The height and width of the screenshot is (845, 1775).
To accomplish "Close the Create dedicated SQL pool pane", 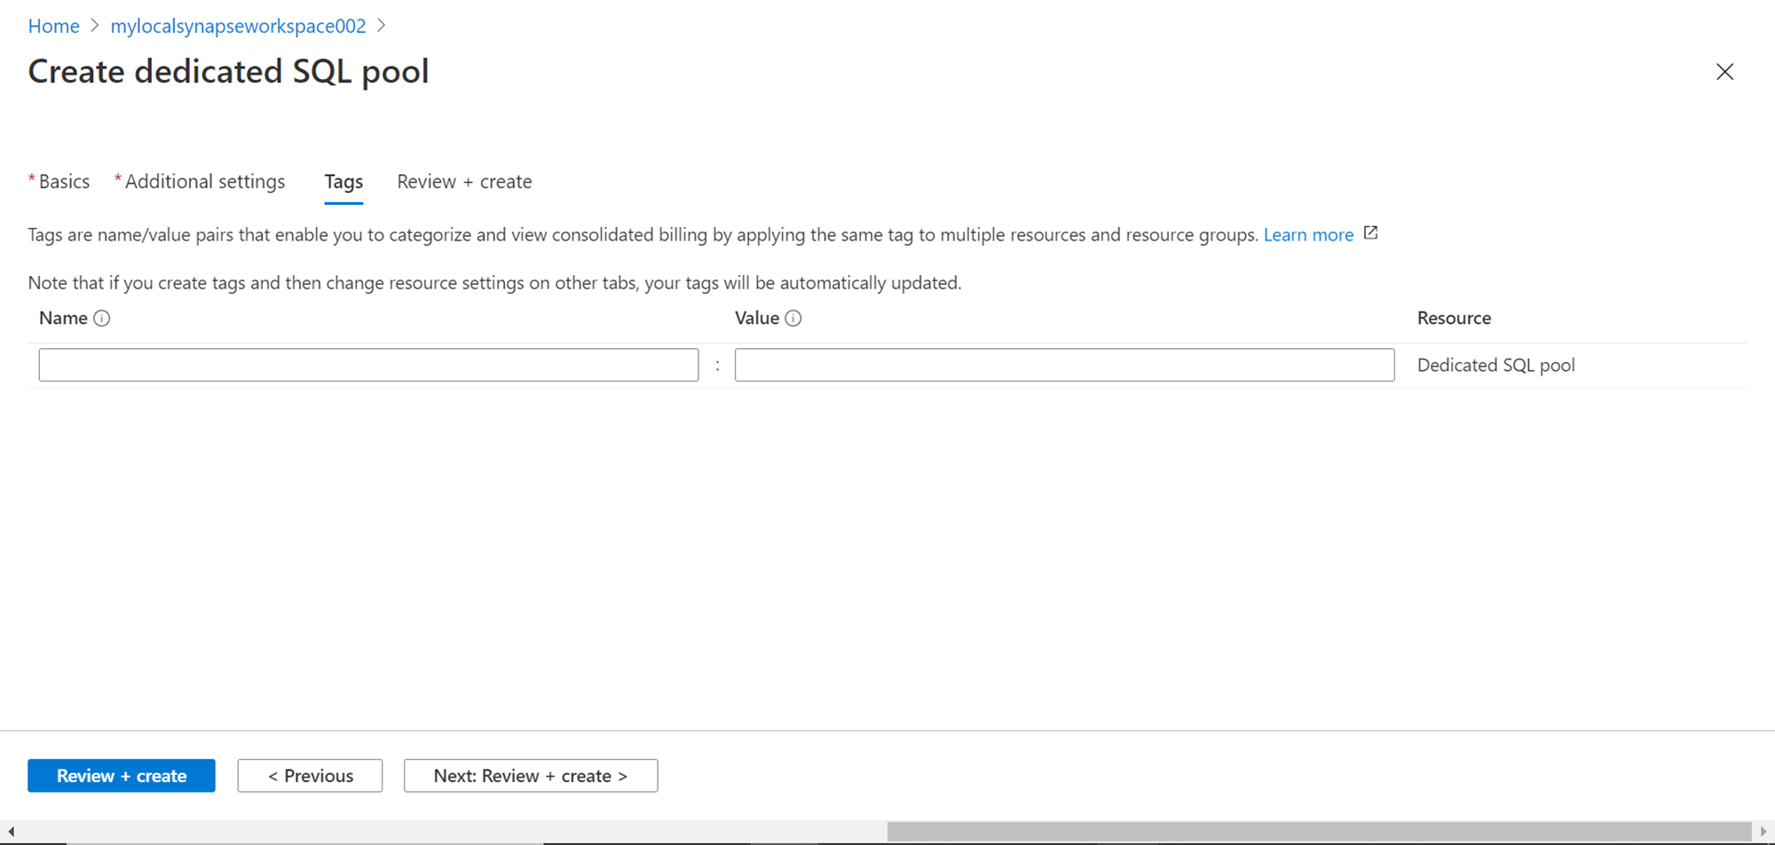I will point(1724,72).
